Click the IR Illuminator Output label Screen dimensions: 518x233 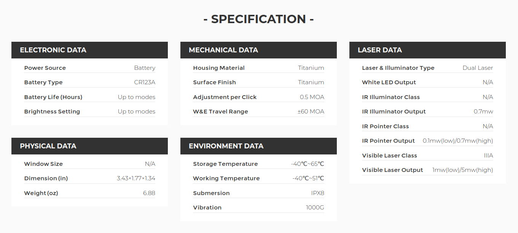tap(394, 112)
